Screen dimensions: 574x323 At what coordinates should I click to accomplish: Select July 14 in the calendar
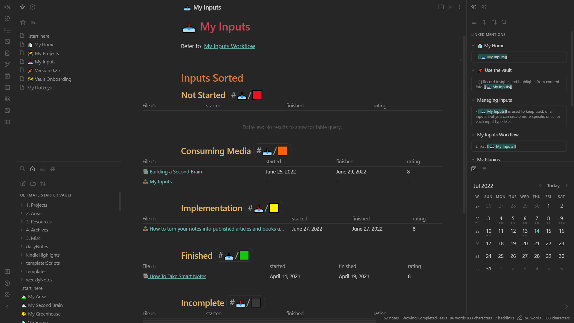[537, 231]
